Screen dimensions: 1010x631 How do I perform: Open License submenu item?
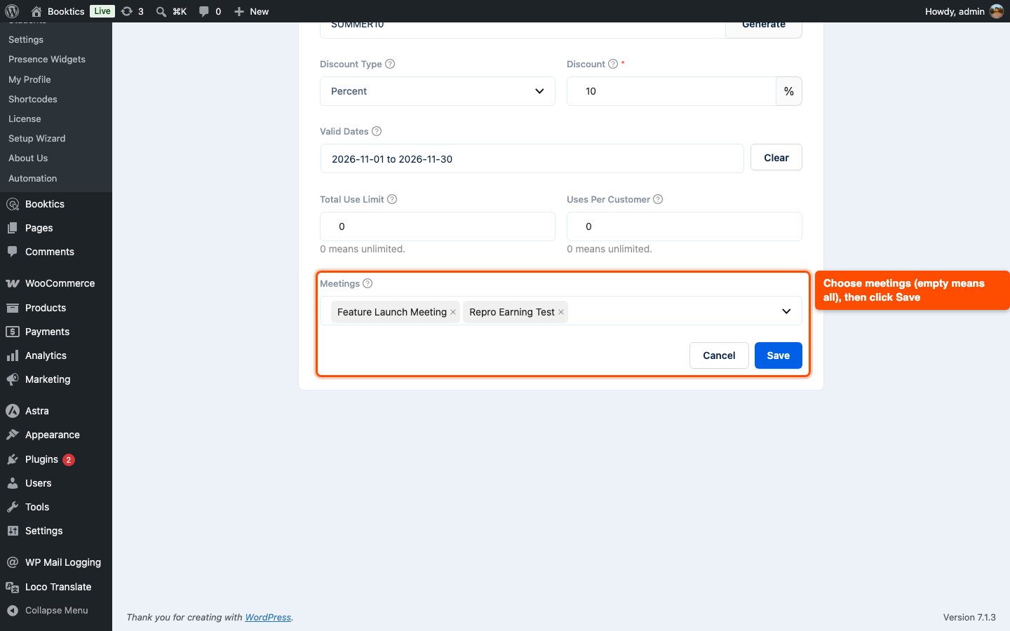coord(25,118)
